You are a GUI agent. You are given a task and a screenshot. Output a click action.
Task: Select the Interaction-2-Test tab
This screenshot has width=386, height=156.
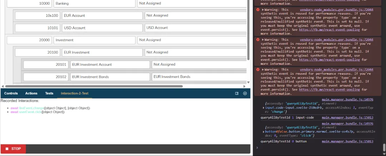[x=75, y=93]
